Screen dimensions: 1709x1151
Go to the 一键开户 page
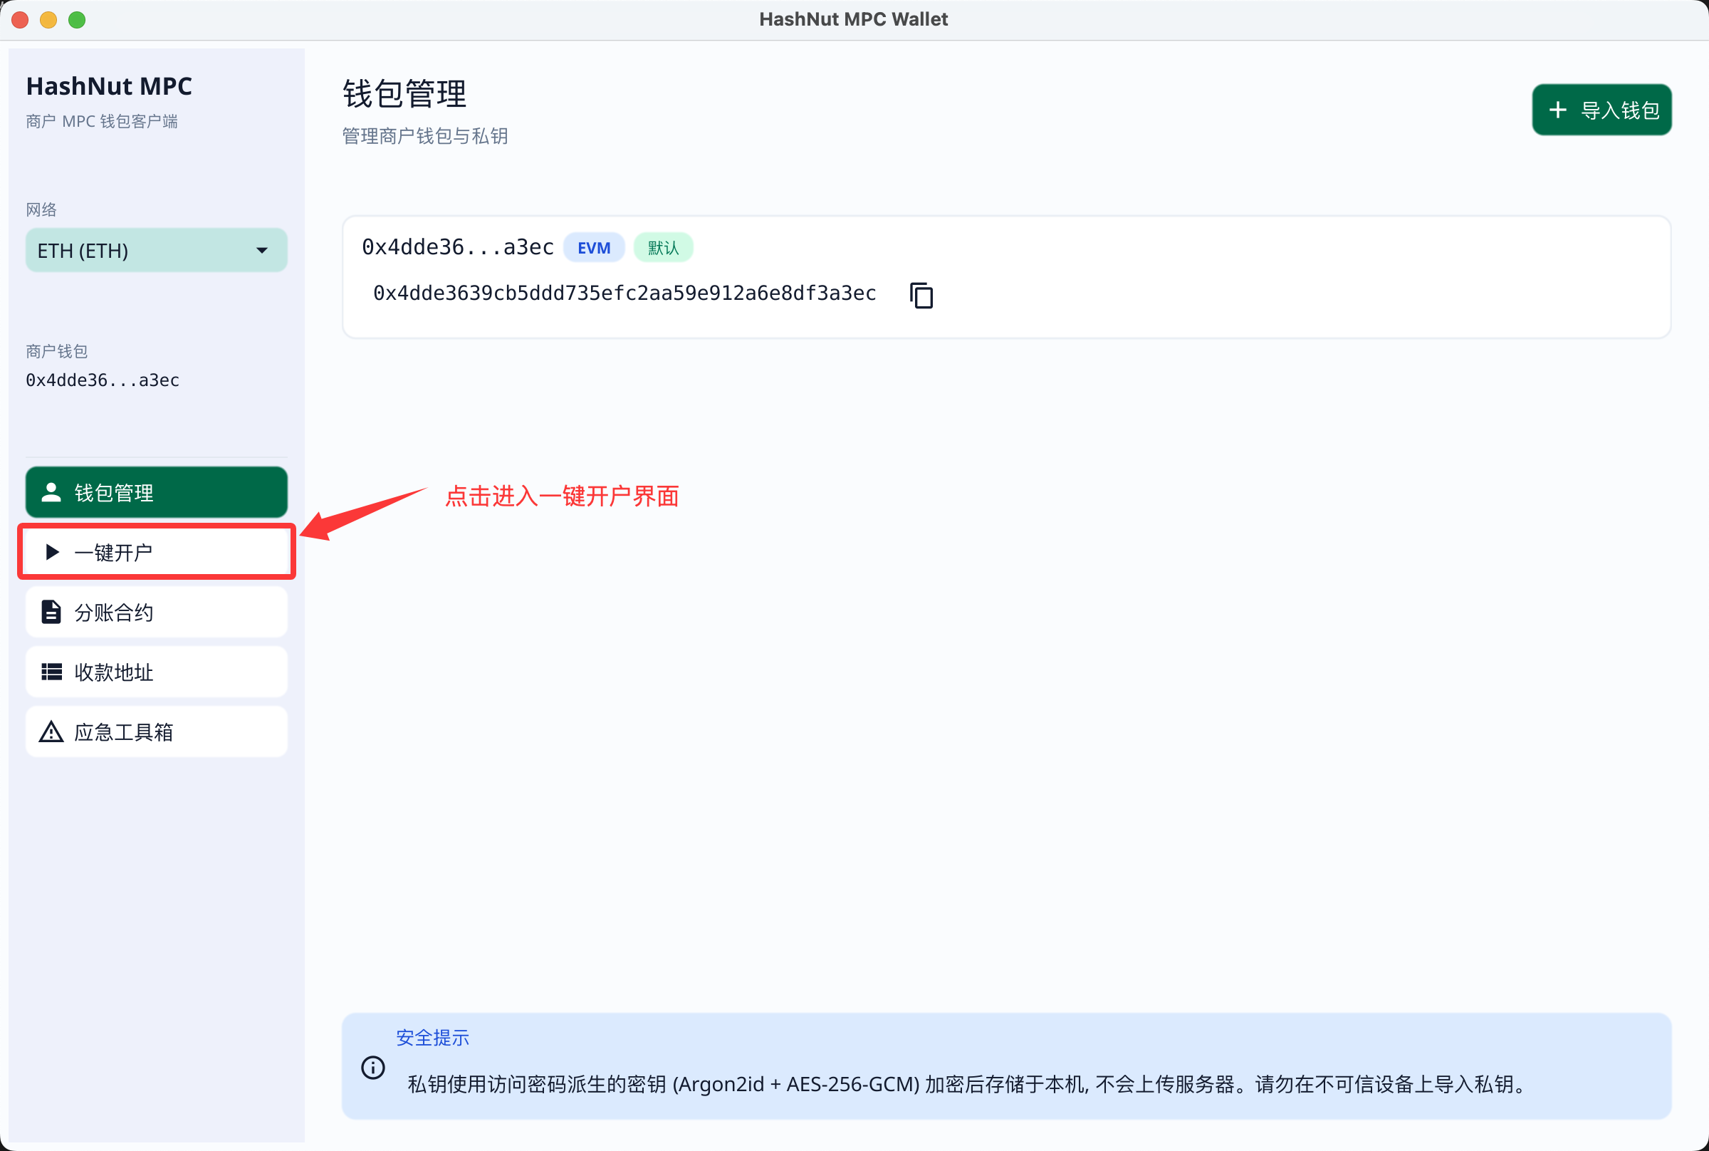click(156, 551)
